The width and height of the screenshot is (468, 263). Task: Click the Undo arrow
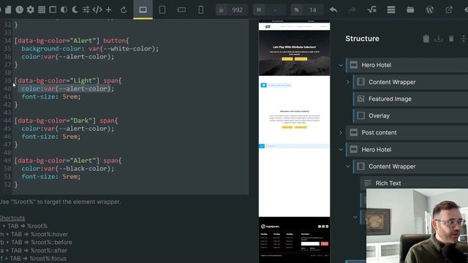[333, 9]
